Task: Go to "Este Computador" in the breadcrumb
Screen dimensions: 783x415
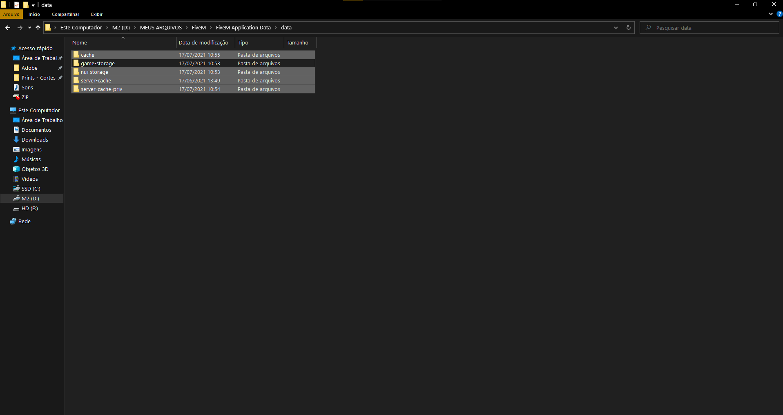Action: click(x=80, y=27)
